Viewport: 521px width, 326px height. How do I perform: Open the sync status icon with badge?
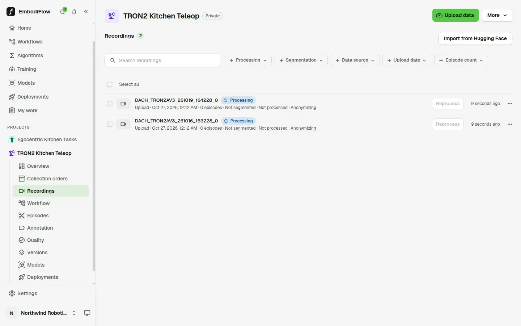pos(63,11)
